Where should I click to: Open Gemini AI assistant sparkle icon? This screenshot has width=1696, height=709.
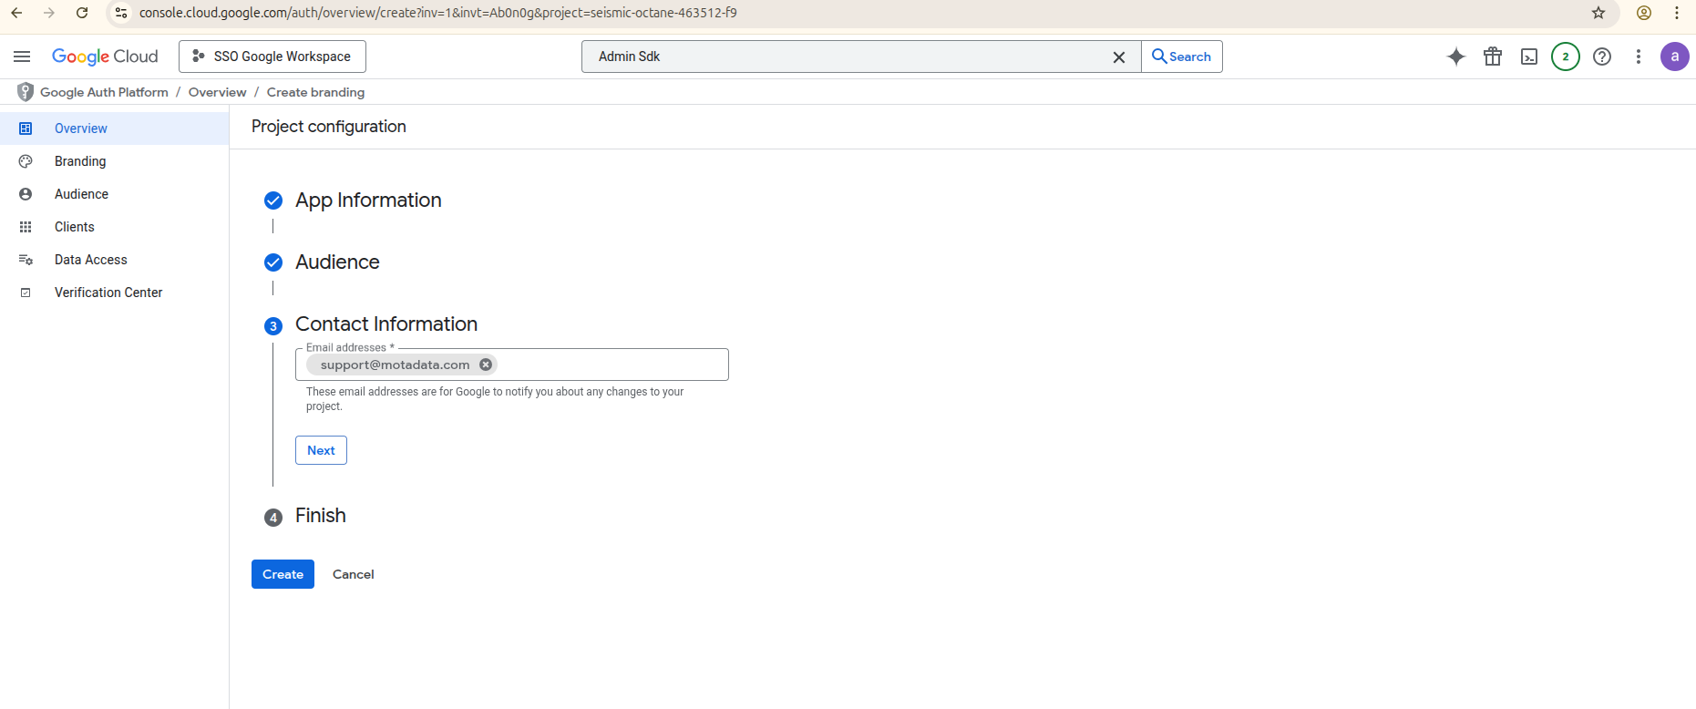tap(1455, 57)
